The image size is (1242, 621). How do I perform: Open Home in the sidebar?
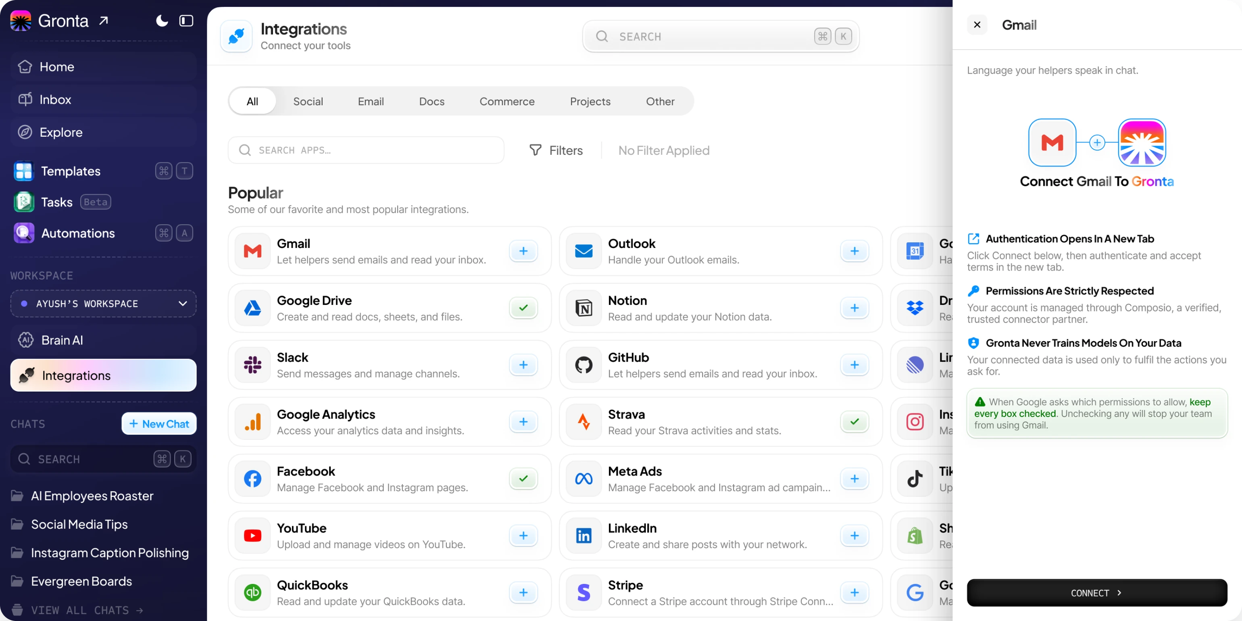[103, 67]
